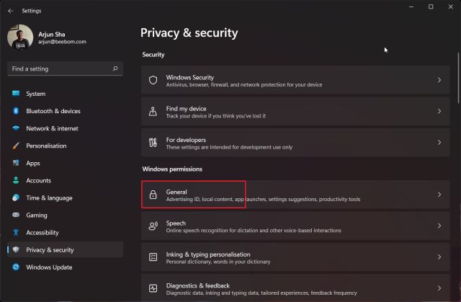
Task: Click the Privacy & security page title
Action: (x=189, y=33)
